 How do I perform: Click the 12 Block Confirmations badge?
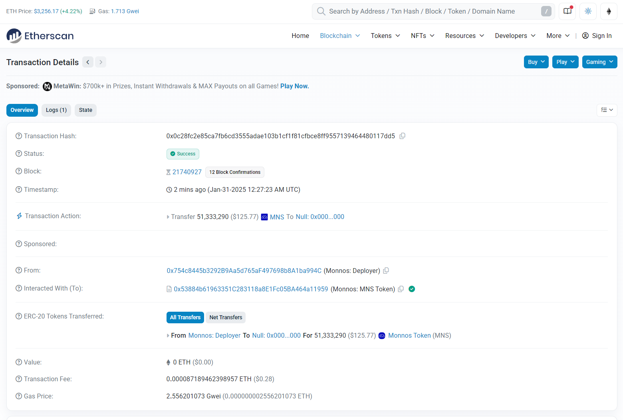click(x=235, y=172)
